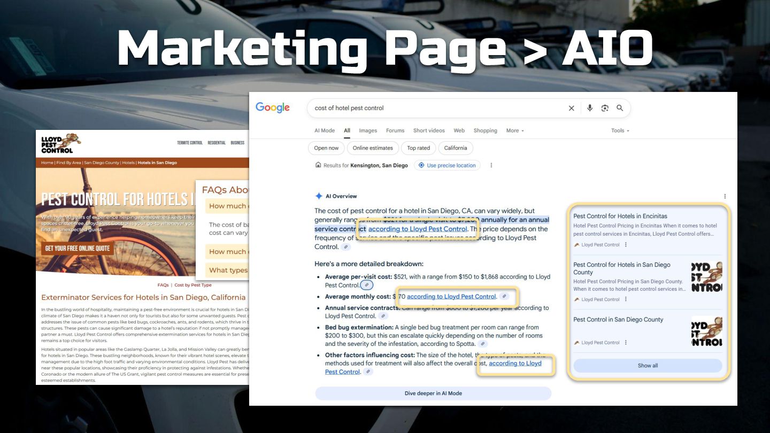Screen dimensions: 770x433
Task: Apply the Top rated filter chip
Action: (x=418, y=148)
